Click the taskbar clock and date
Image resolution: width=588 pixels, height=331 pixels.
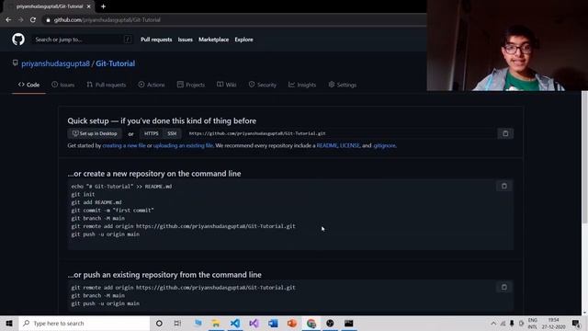tap(553, 323)
